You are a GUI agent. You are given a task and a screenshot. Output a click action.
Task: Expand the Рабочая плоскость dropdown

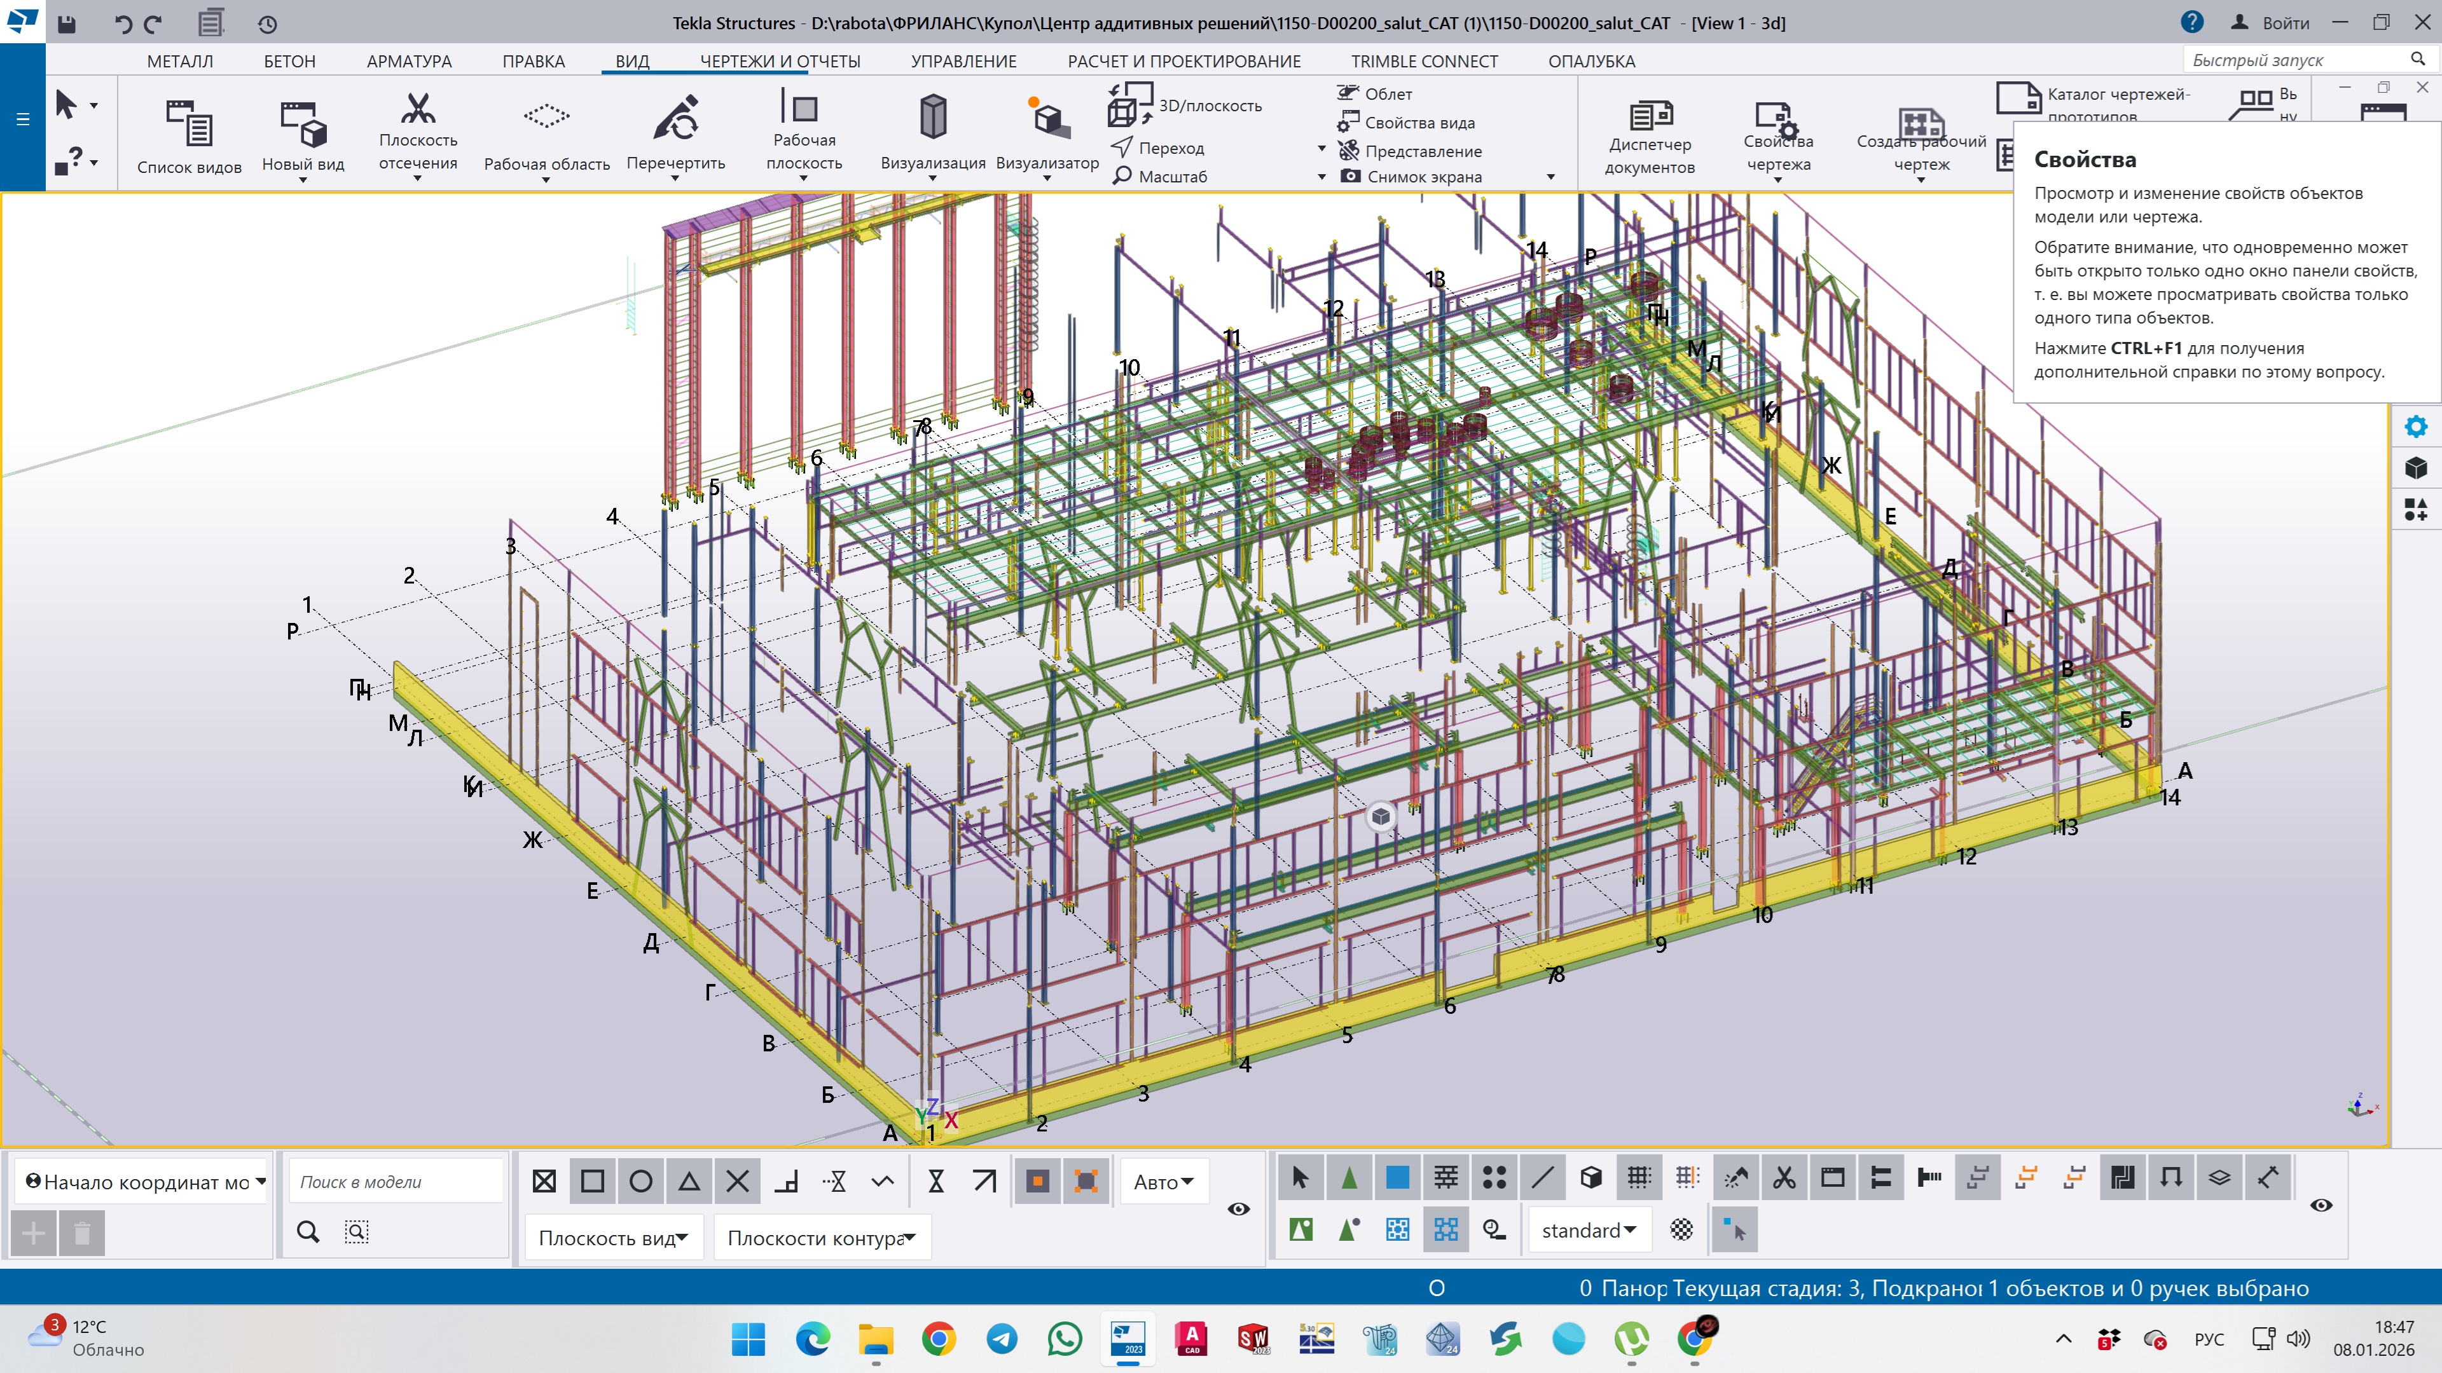click(804, 178)
